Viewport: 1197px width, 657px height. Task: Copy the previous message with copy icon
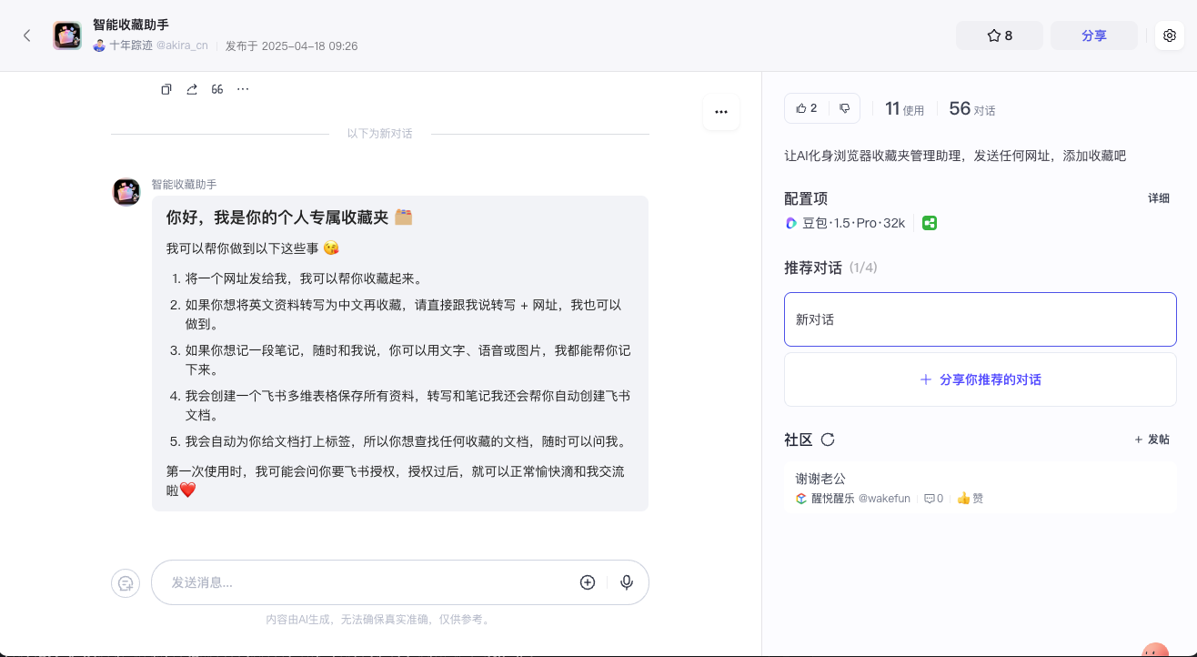(x=166, y=89)
